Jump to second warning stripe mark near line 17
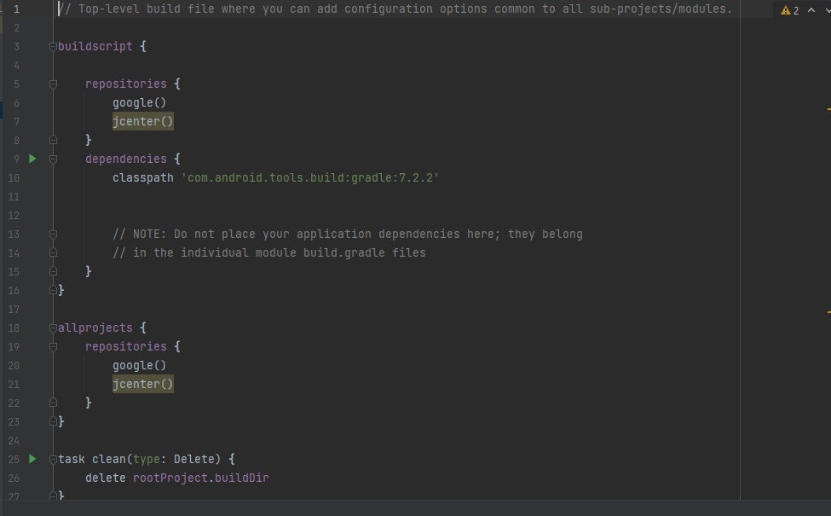Image resolution: width=831 pixels, height=516 pixels. 828,312
